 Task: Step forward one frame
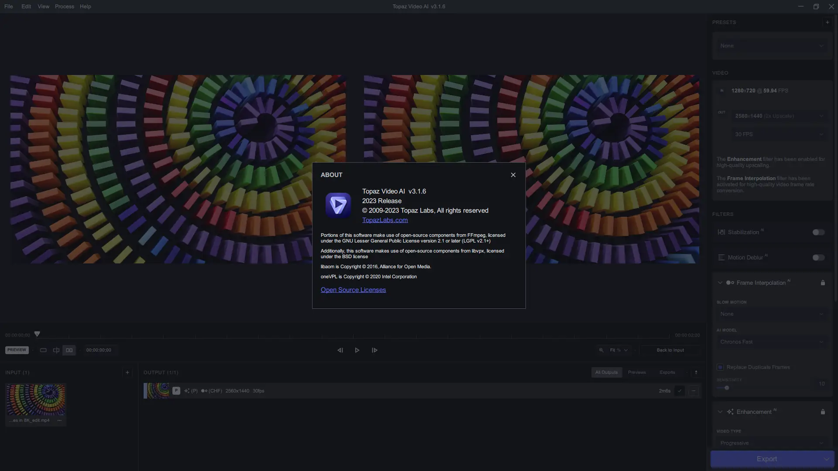[374, 350]
